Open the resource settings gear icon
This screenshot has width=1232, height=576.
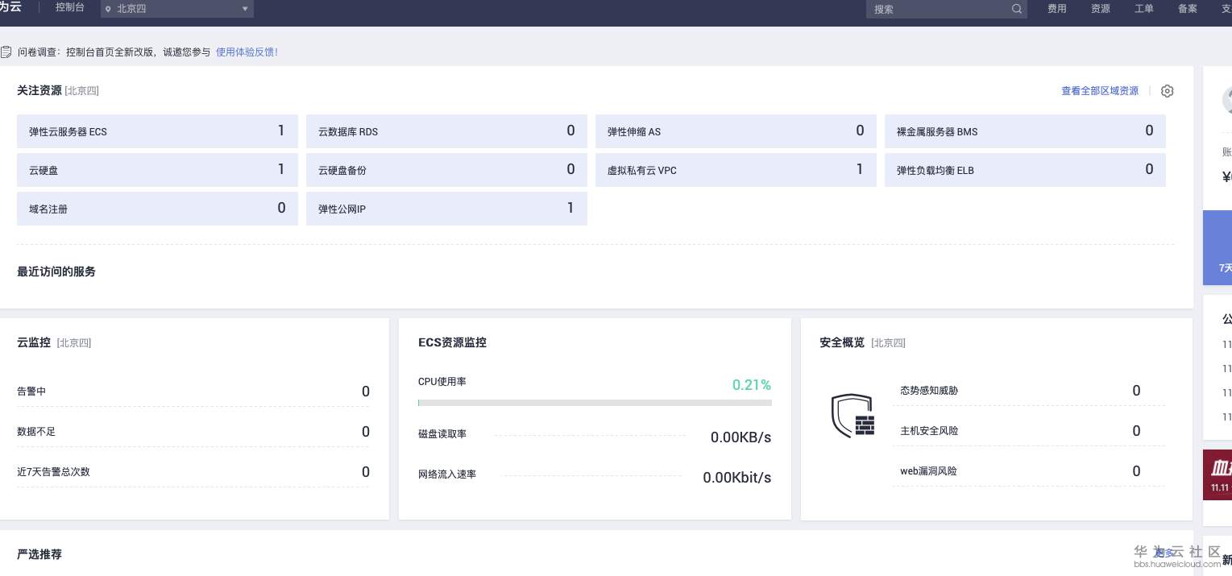click(x=1167, y=91)
